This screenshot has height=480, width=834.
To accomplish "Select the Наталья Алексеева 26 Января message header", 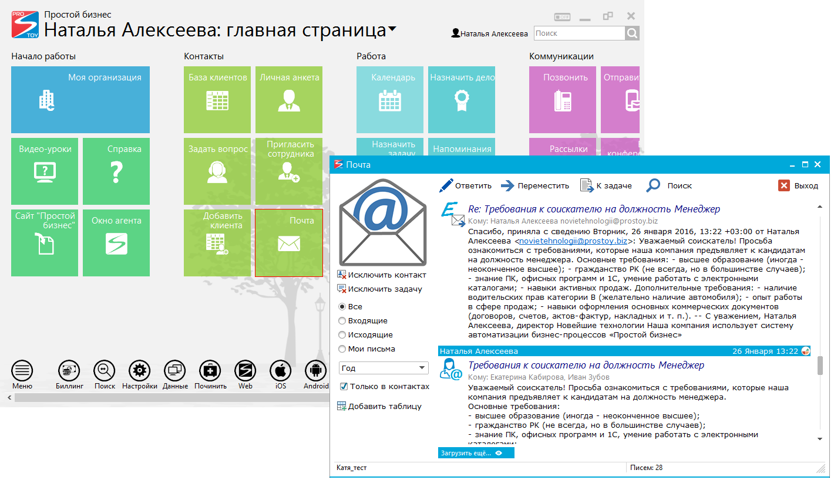I will coord(624,351).
